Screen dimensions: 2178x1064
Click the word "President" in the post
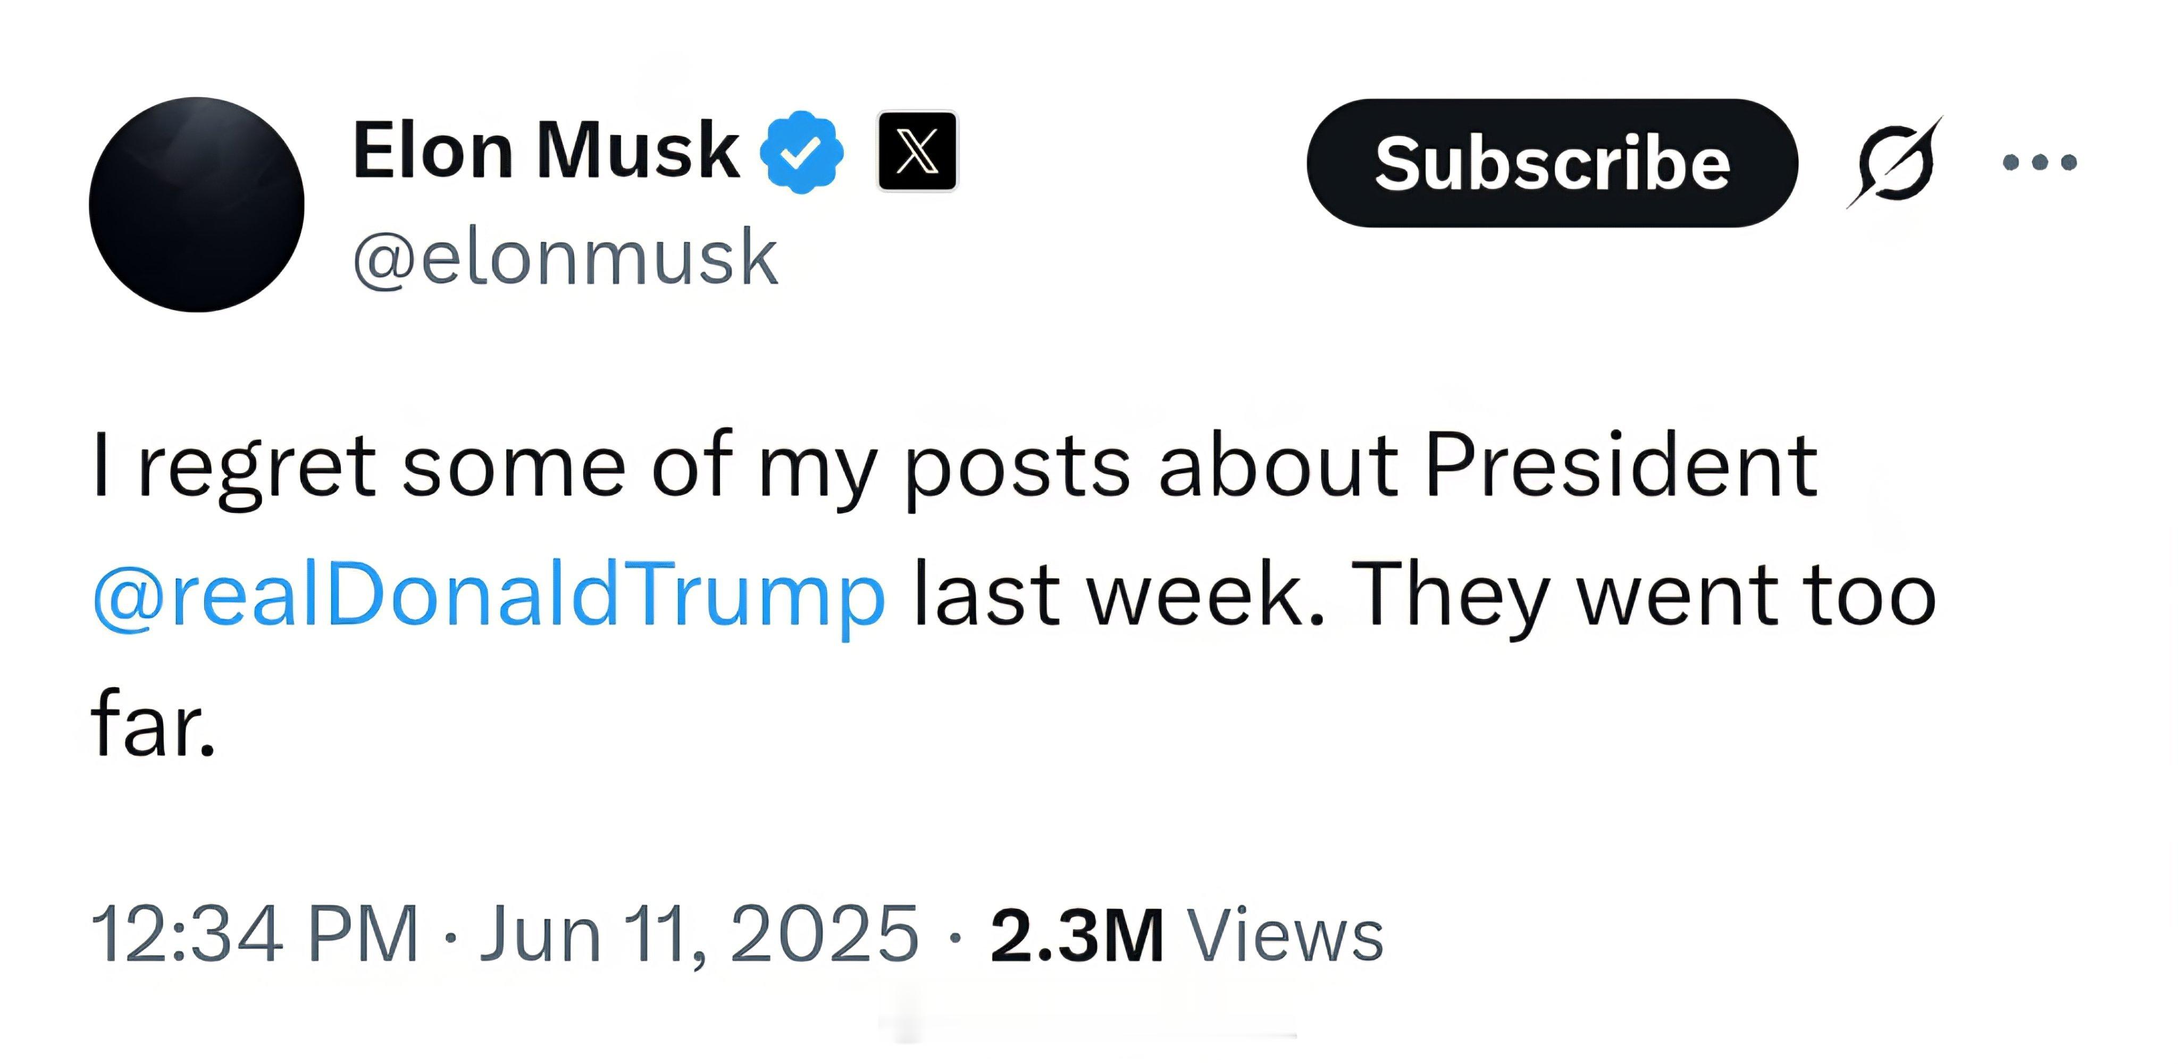click(x=1621, y=465)
